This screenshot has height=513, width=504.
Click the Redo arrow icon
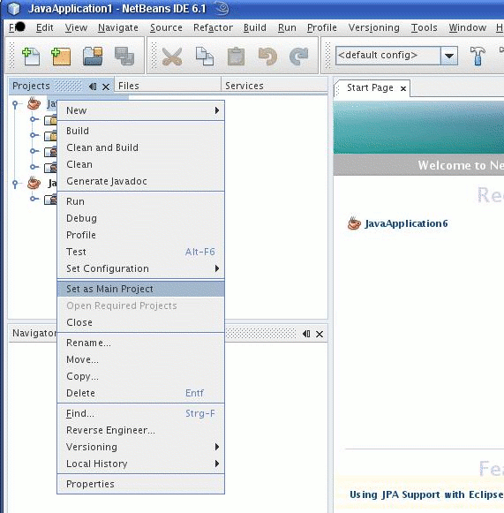tap(299, 57)
